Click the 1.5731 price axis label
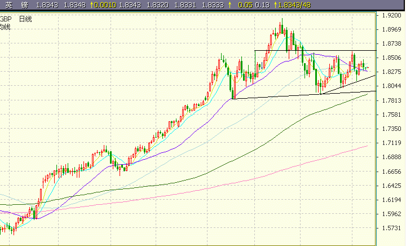Image resolution: width=406 pixels, height=246 pixels. (x=392, y=228)
